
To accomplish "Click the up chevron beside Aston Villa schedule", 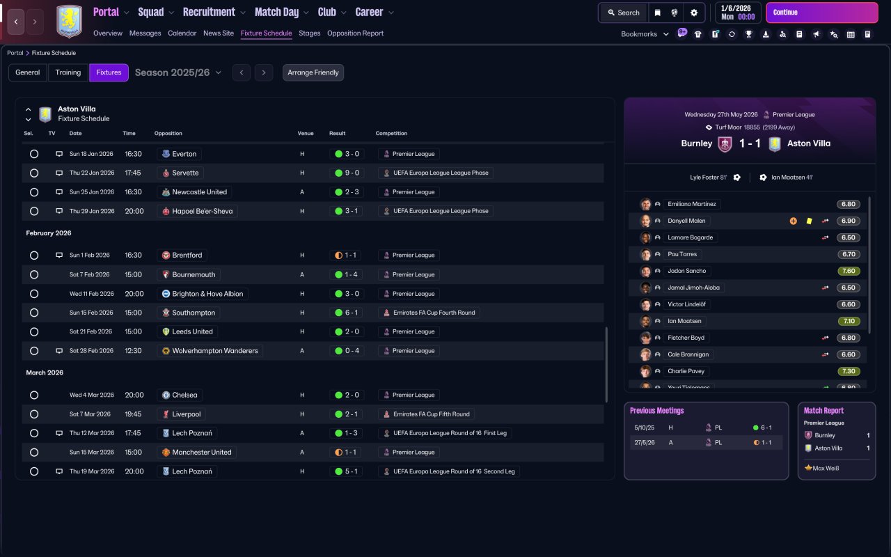I will pyautogui.click(x=29, y=109).
